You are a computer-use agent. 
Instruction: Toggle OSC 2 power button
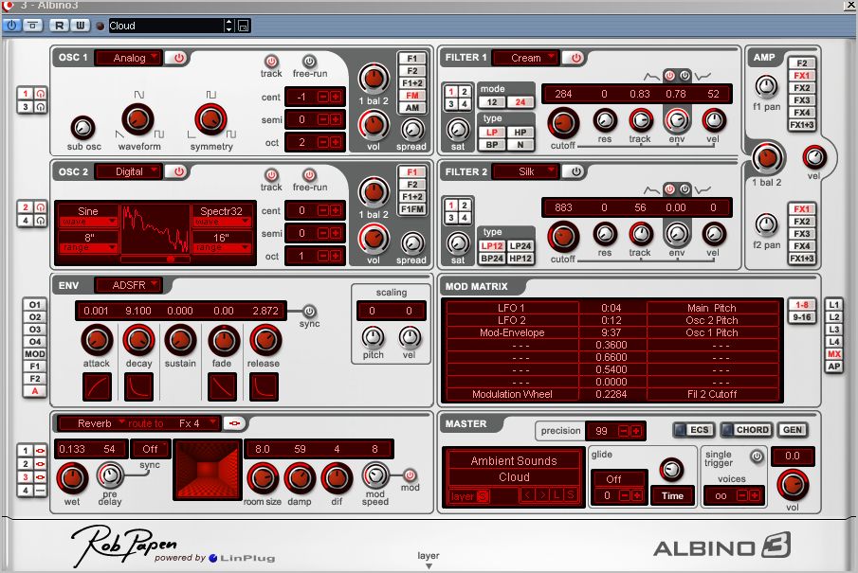tap(178, 171)
